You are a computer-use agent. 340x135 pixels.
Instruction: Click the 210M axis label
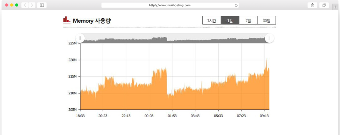(x=72, y=93)
